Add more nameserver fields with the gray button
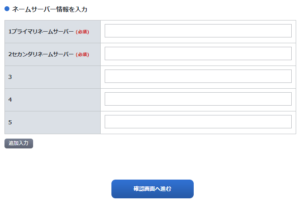This screenshot has width=306, height=201. pyautogui.click(x=19, y=144)
